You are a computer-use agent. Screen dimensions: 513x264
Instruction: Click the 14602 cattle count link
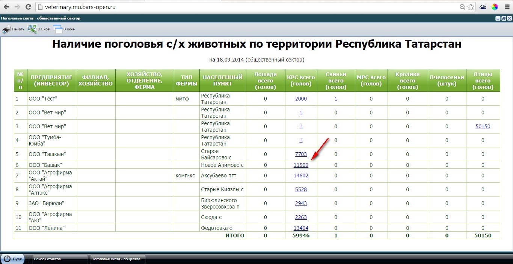[301, 175]
